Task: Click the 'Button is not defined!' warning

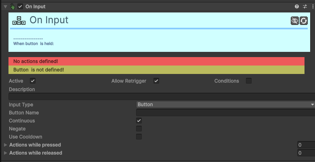Action: coord(156,70)
